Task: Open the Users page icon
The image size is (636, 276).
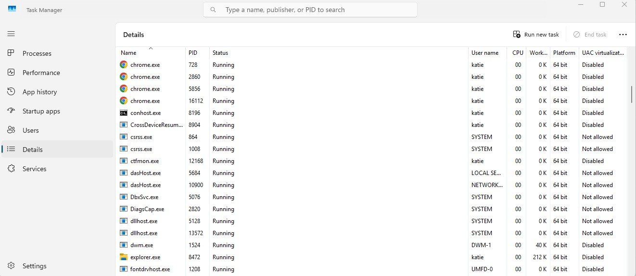Action: pyautogui.click(x=11, y=130)
